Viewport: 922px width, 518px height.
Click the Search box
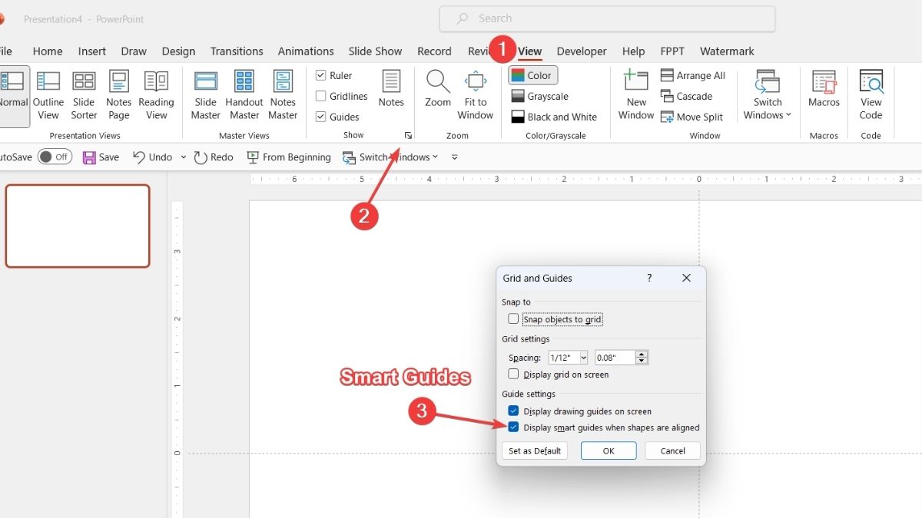(x=607, y=18)
